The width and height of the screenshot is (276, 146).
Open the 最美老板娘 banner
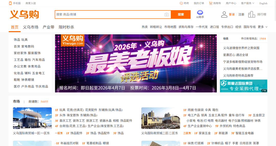(x=136, y=63)
